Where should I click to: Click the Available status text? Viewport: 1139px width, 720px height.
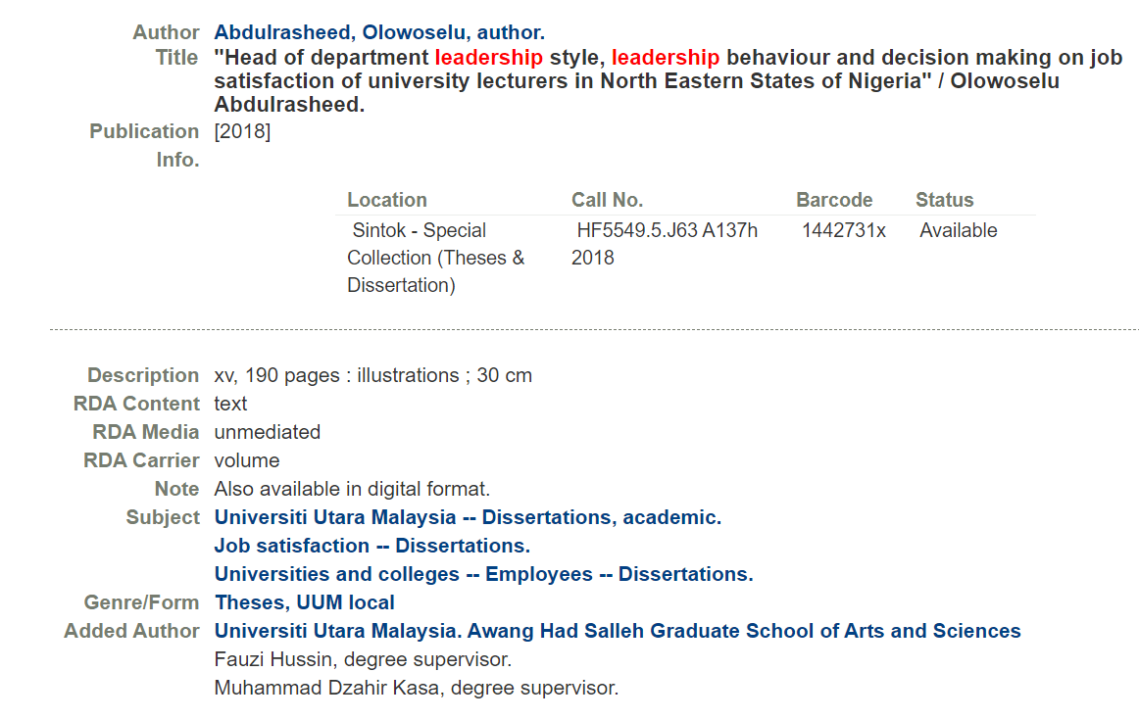click(x=958, y=230)
